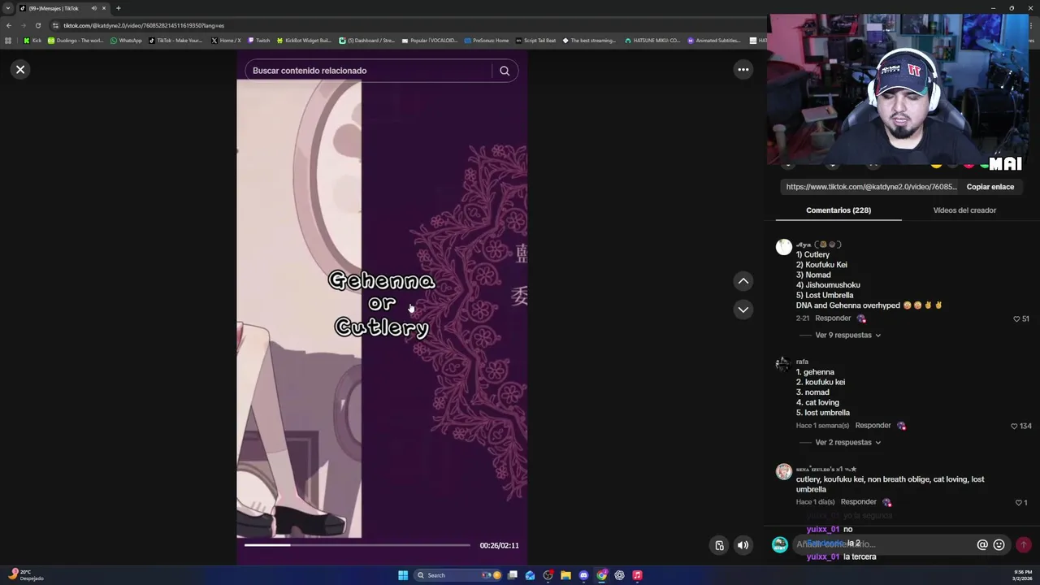The width and height of the screenshot is (1040, 585).
Task: Toggle the floating player icon
Action: pos(719,545)
